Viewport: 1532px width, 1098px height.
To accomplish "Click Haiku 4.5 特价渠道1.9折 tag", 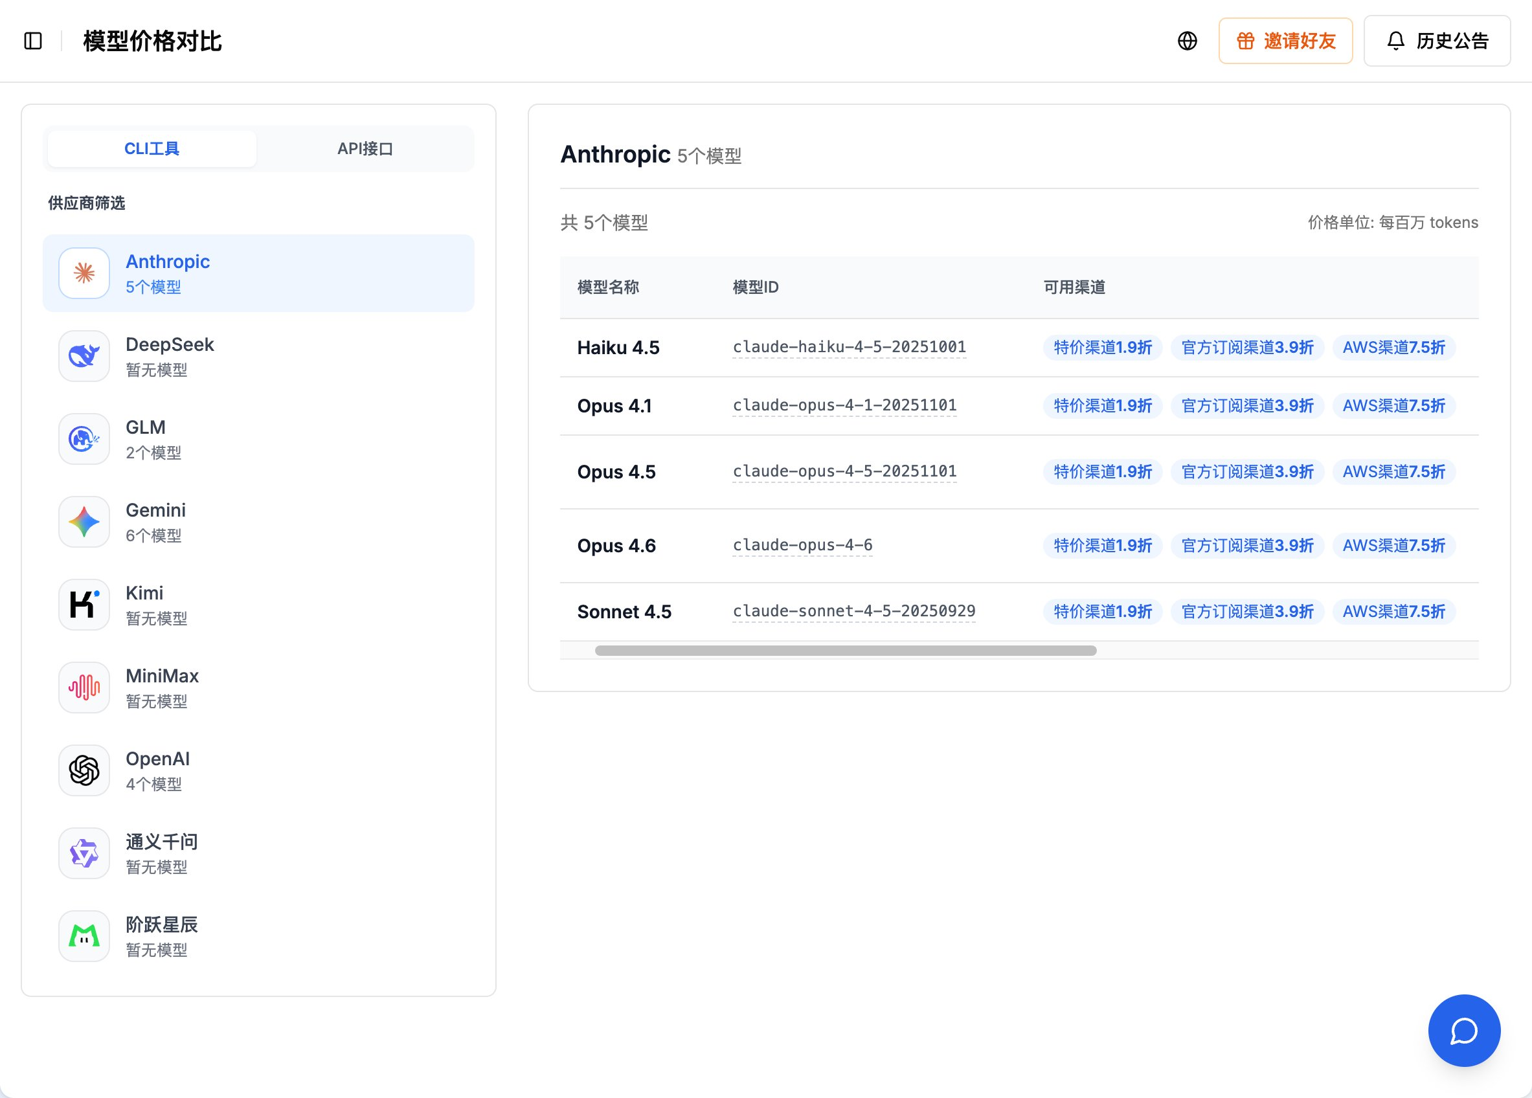I will coord(1103,348).
